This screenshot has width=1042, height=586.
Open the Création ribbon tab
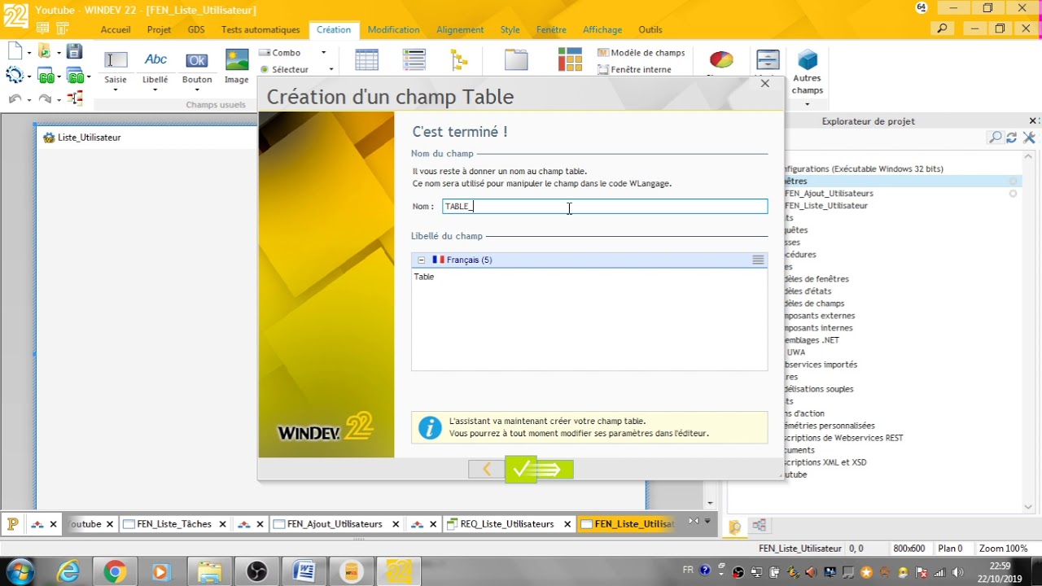point(334,30)
